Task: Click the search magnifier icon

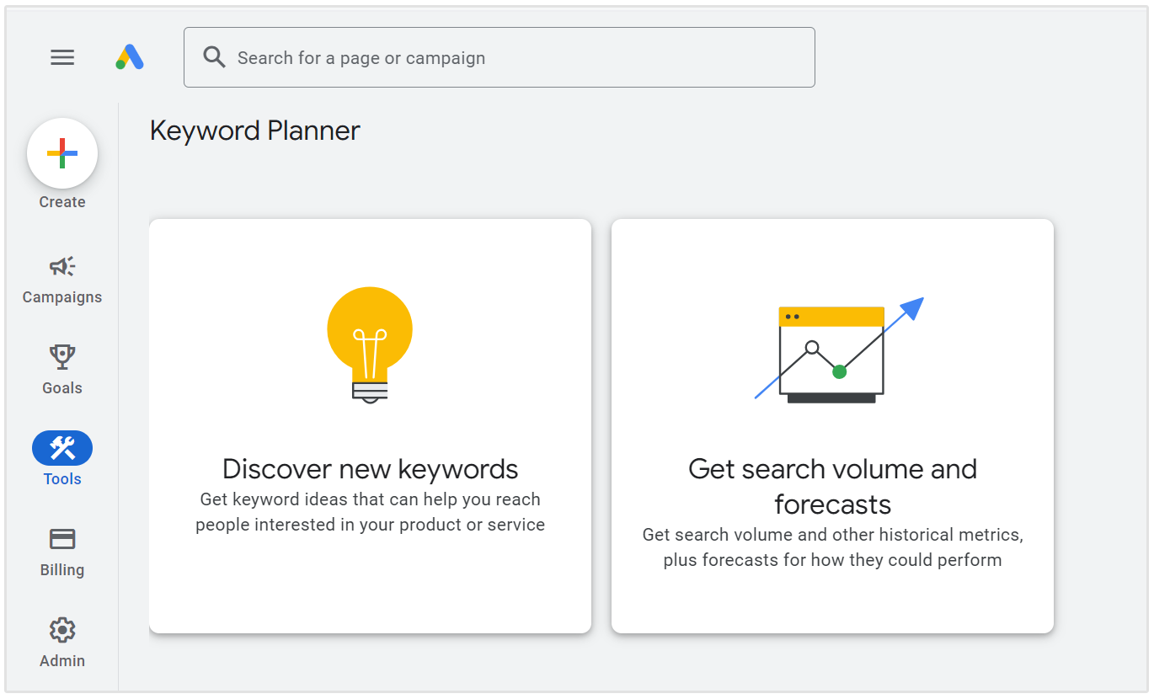Action: (213, 56)
